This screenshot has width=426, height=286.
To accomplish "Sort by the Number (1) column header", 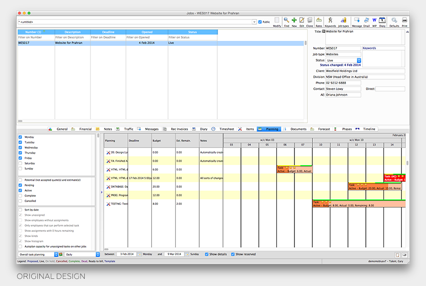I will click(x=36, y=32).
